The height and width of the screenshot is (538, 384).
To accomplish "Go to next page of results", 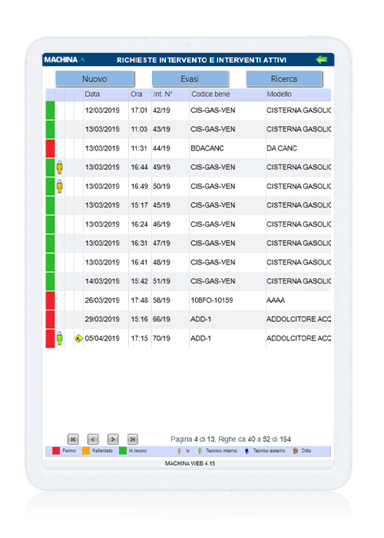I will (x=113, y=439).
